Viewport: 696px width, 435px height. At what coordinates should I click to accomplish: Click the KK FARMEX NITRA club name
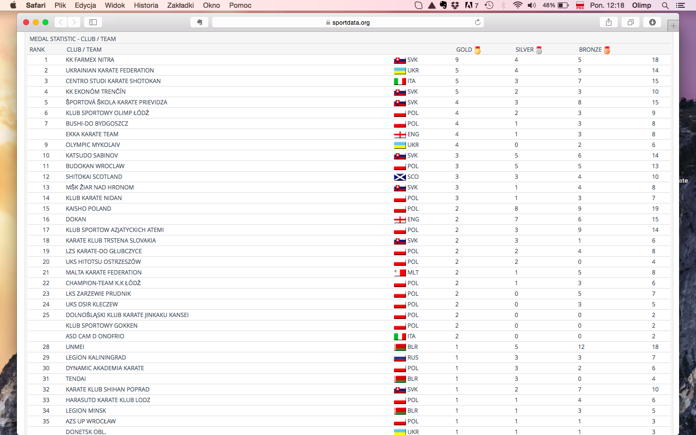click(x=90, y=60)
